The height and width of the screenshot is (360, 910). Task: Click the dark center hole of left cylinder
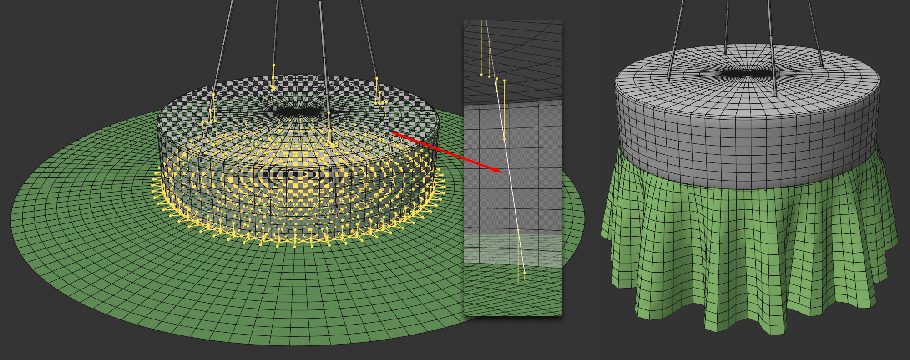point(298,112)
